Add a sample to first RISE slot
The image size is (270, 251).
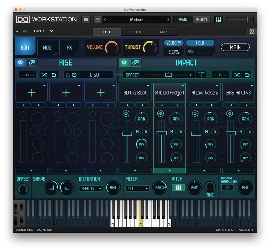(x=31, y=93)
